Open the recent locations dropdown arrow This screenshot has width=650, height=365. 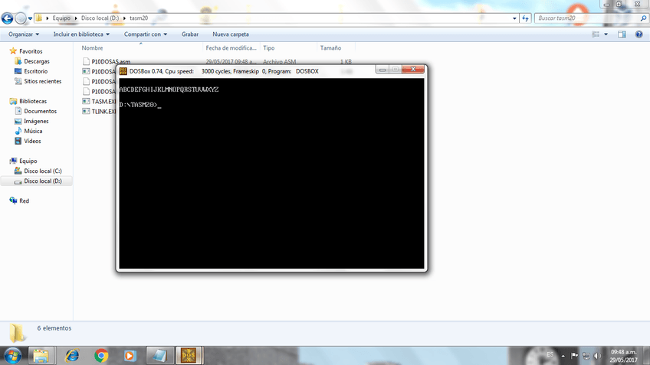click(x=30, y=18)
